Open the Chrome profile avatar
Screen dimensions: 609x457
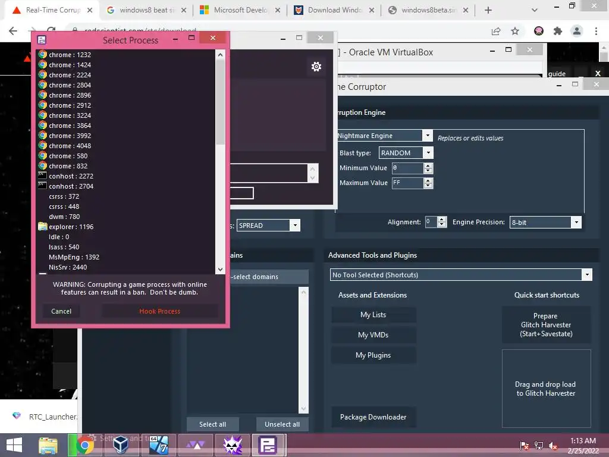pyautogui.click(x=577, y=31)
